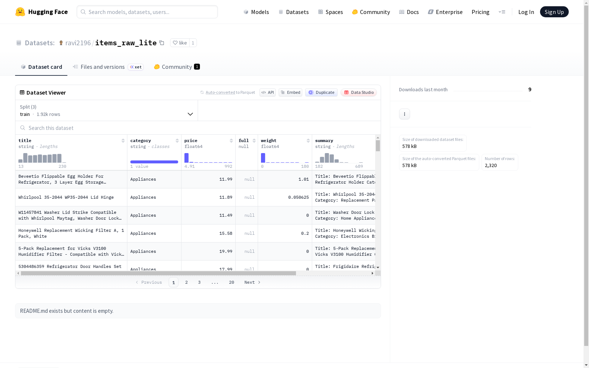This screenshot has height=368, width=589.
Task: Open Docs in top navigation
Action: [x=409, y=12]
